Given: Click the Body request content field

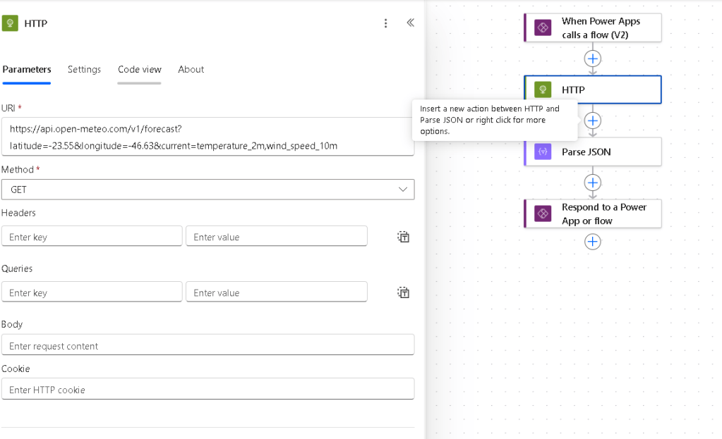Looking at the screenshot, I should (207, 345).
